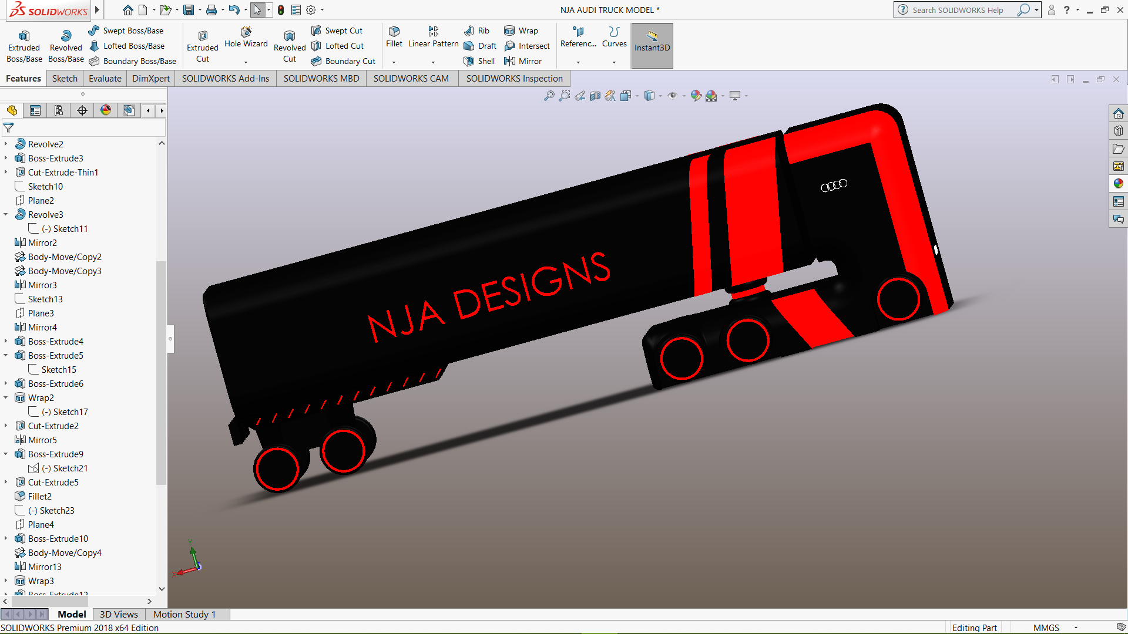1128x634 pixels.
Task: Switch to the Sketch tab
Action: click(x=65, y=79)
